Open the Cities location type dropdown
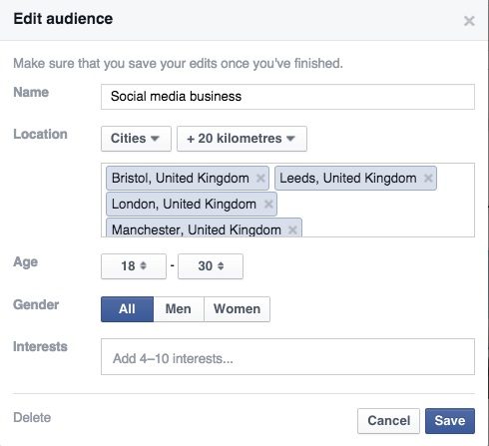 (x=136, y=139)
